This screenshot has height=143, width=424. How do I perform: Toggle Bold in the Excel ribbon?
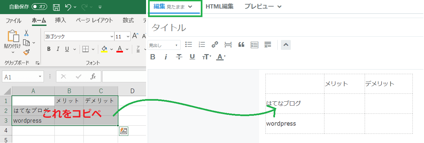(x=49, y=49)
